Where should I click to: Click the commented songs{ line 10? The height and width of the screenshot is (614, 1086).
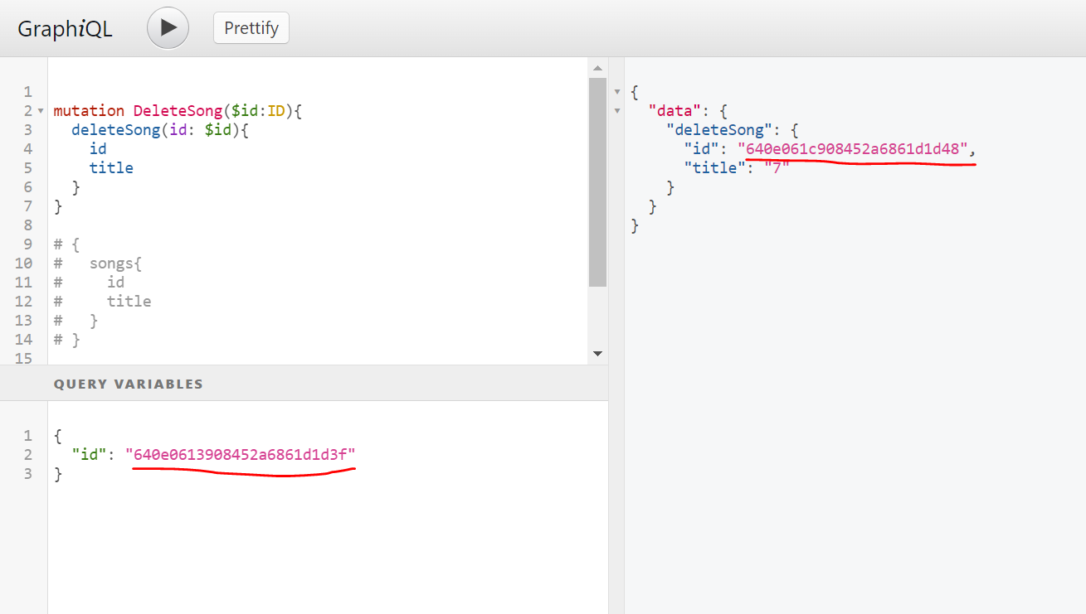(x=98, y=263)
